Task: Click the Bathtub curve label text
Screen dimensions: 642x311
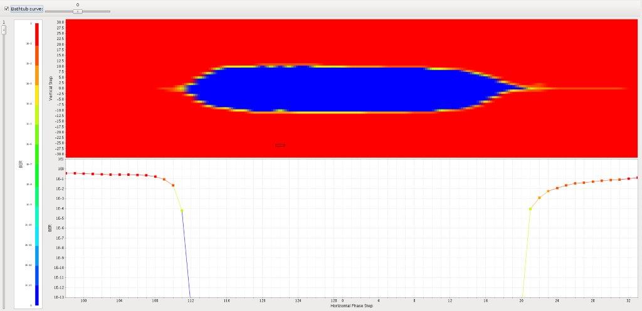Action: click(26, 9)
